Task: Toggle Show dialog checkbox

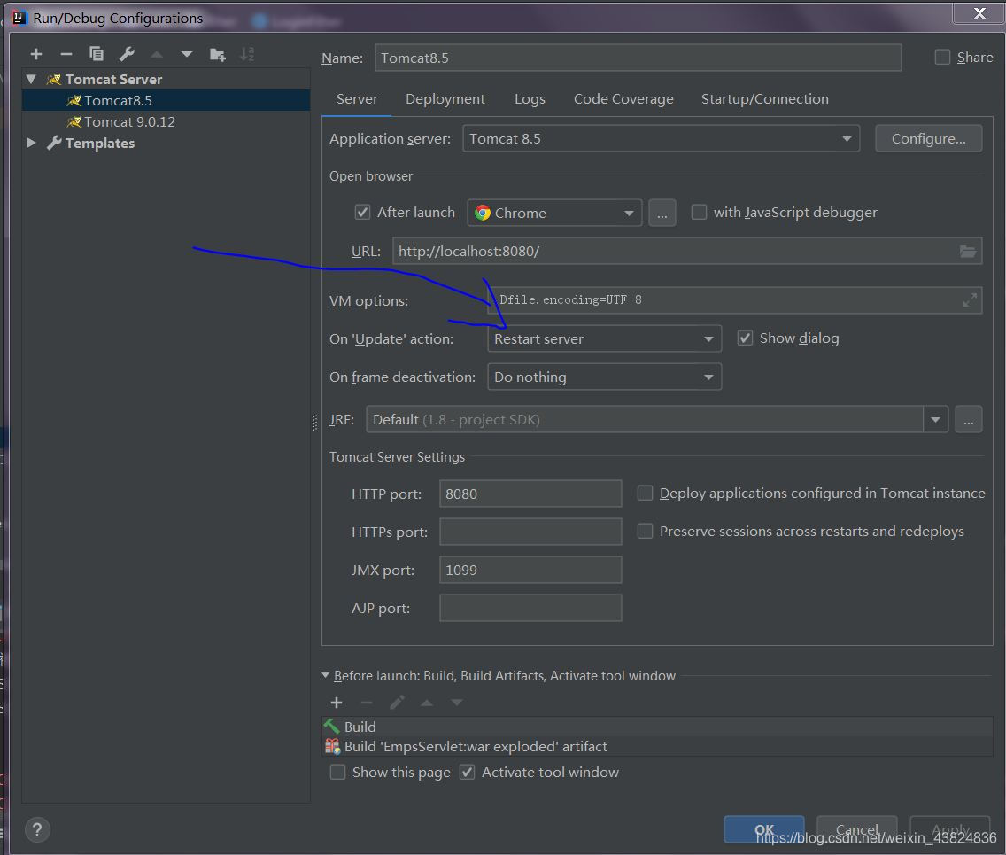Action: coord(745,338)
